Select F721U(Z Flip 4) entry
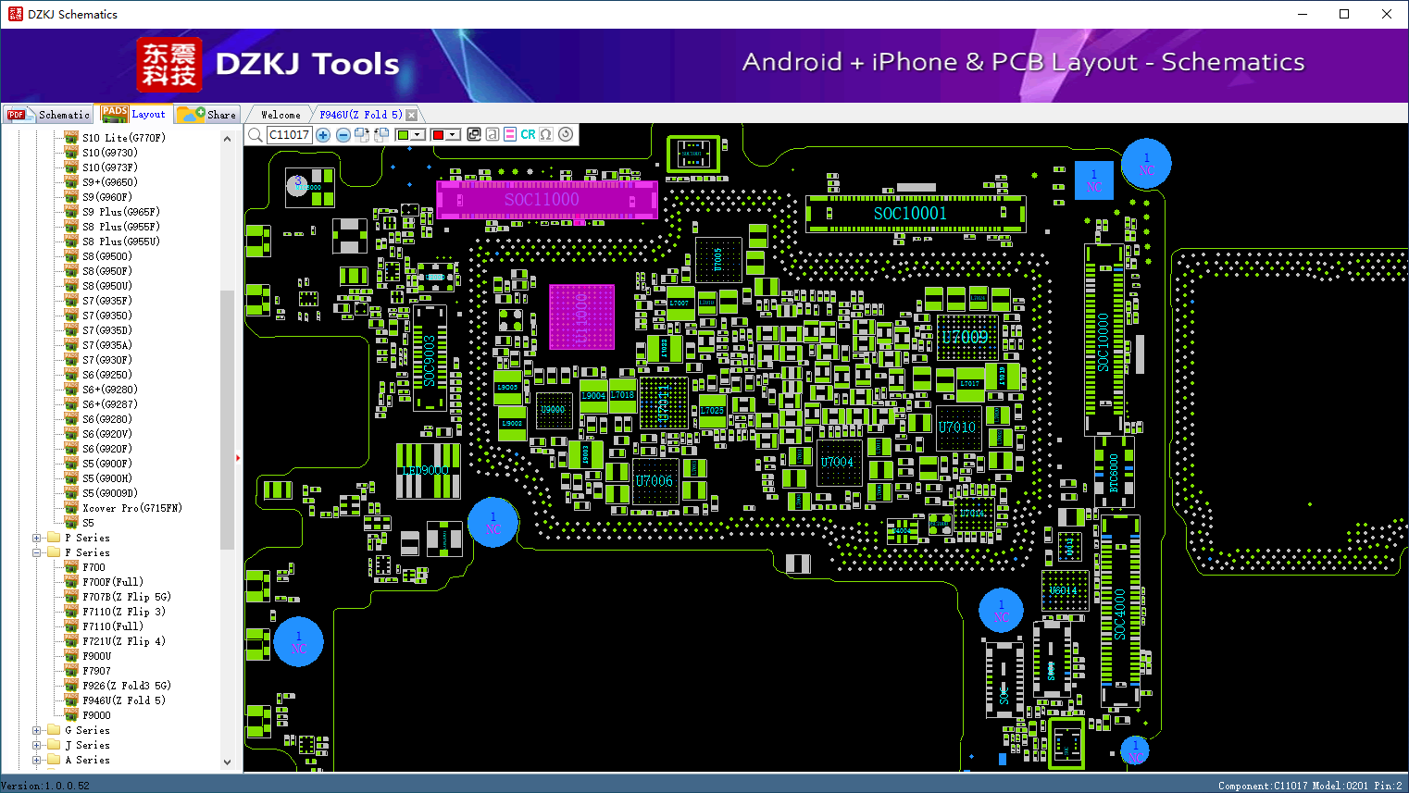The height and width of the screenshot is (793, 1409). point(123,641)
